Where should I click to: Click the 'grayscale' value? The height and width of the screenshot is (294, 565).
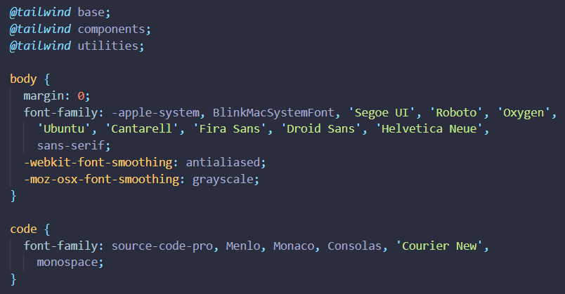tap(223, 179)
